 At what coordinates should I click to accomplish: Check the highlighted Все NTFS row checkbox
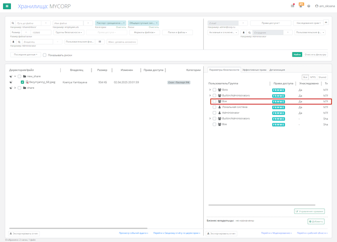(214, 101)
